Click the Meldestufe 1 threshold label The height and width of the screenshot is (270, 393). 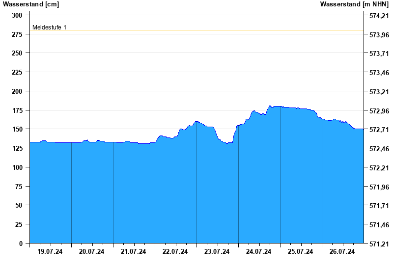point(49,27)
